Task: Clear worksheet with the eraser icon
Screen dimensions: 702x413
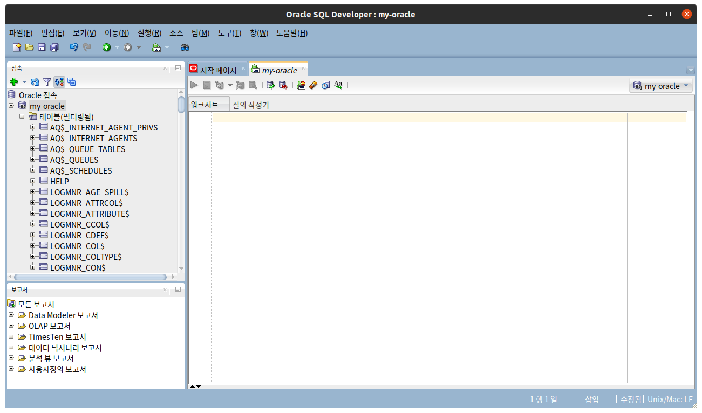Action: click(x=313, y=85)
